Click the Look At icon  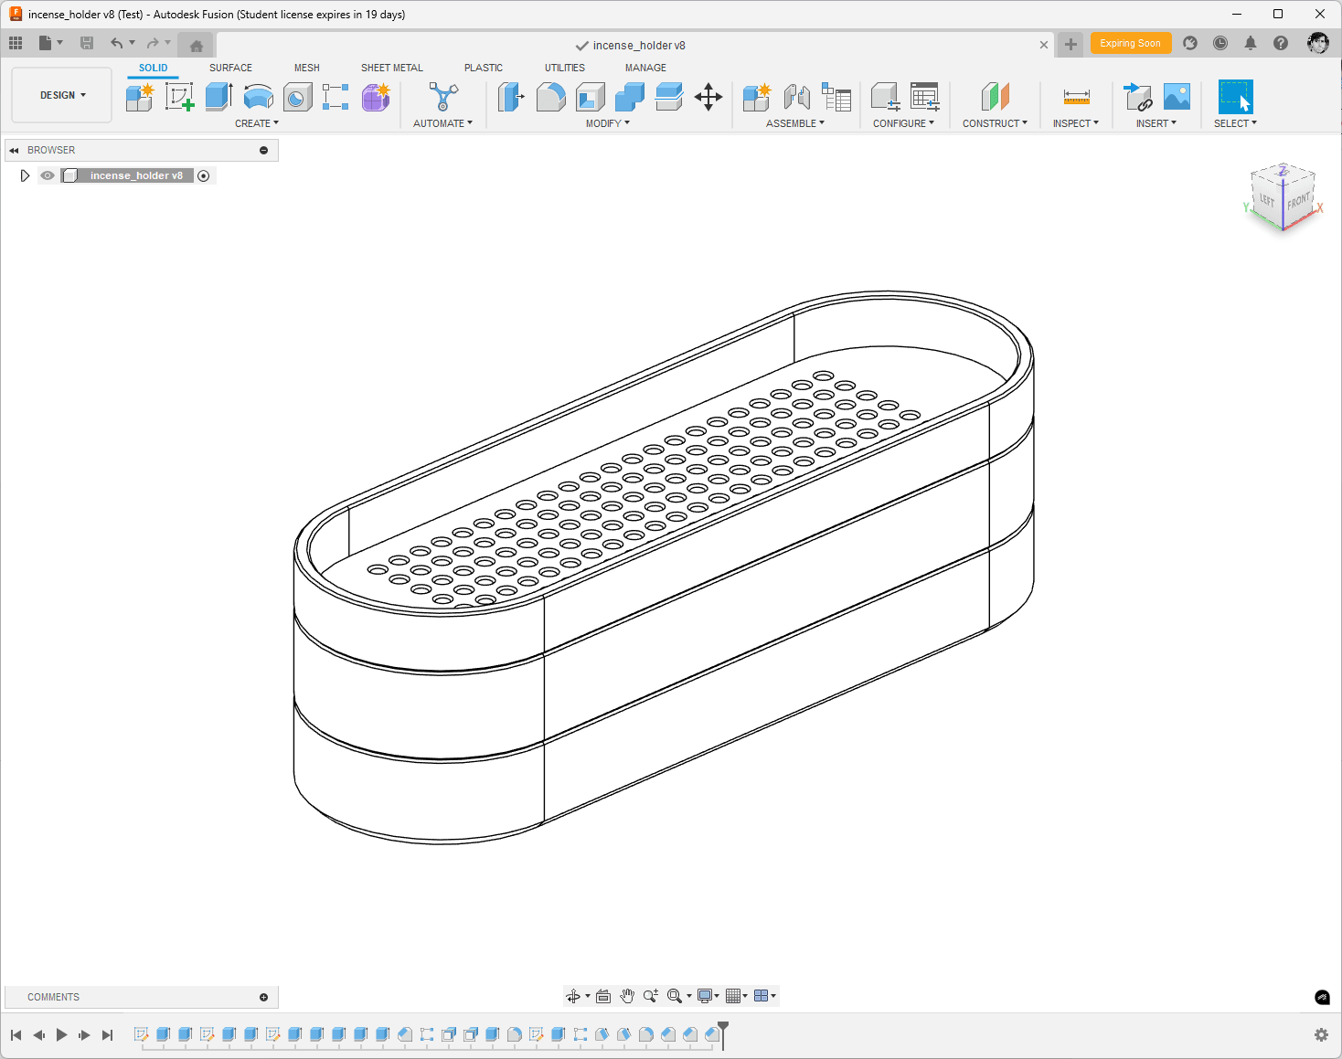coord(603,996)
